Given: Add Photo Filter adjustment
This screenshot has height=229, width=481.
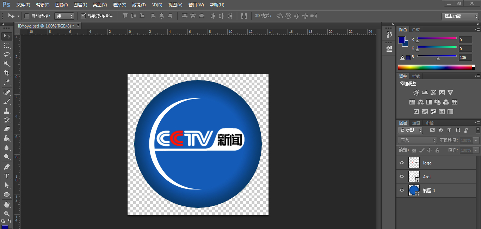Looking at the screenshot, I should [x=438, y=102].
